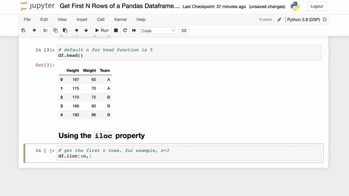Viewport: 349px width, 196px height.
Task: Insert a cell below with plus icon
Action: (x=34, y=30)
